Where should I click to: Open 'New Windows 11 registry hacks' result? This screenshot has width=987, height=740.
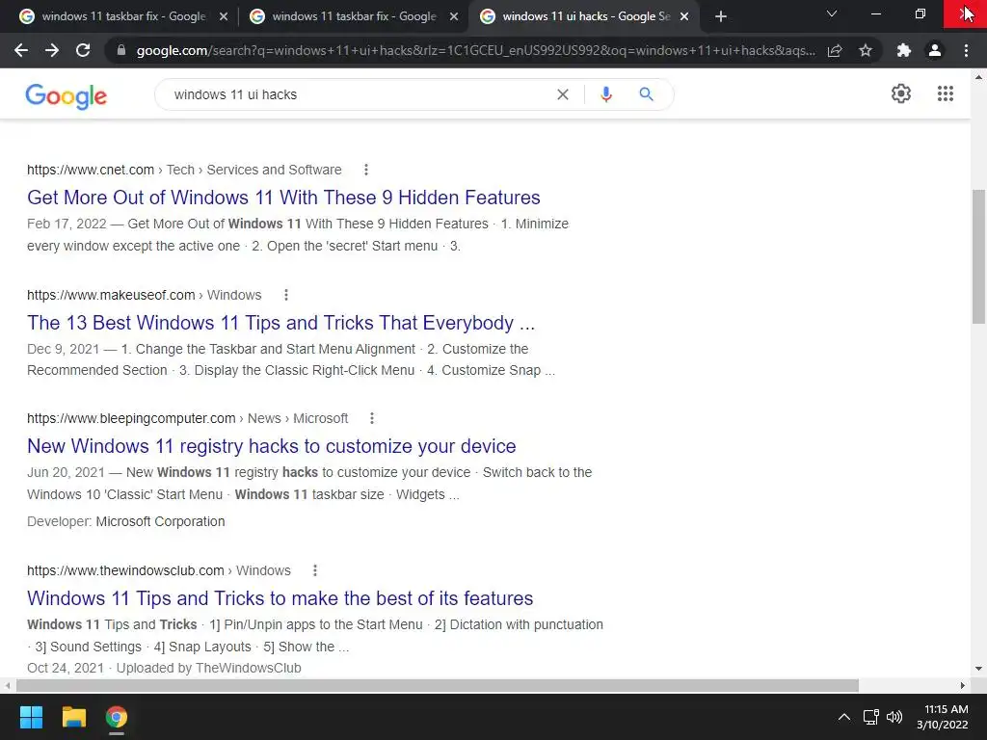[271, 446]
